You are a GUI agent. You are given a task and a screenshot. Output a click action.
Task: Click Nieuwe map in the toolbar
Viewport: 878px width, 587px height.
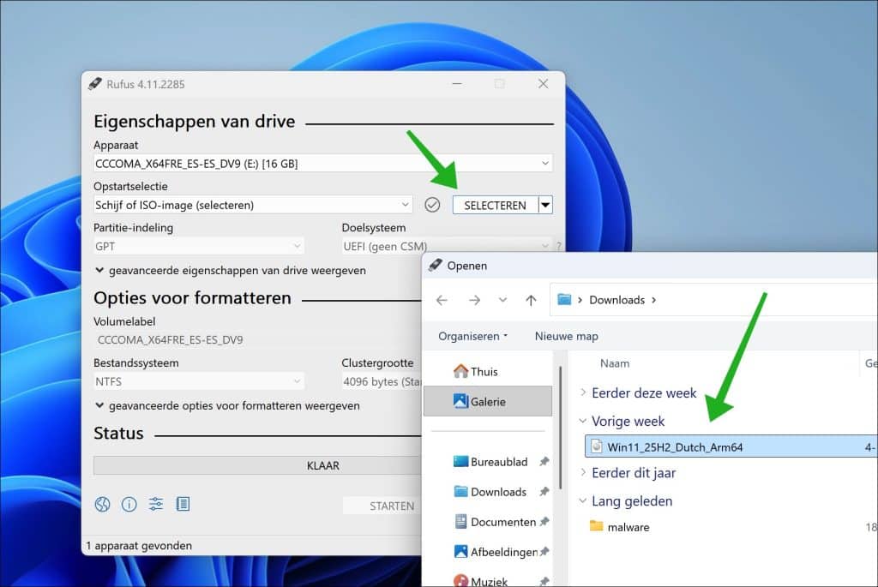566,336
